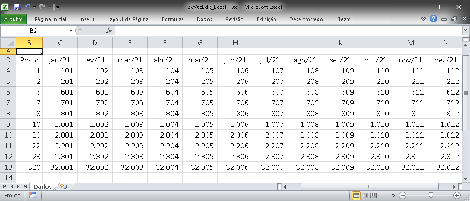
Task: Select column C header
Action: (x=60, y=43)
